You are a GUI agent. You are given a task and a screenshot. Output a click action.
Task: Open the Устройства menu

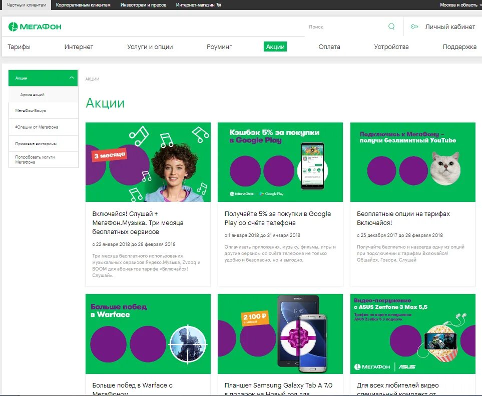[391, 46]
